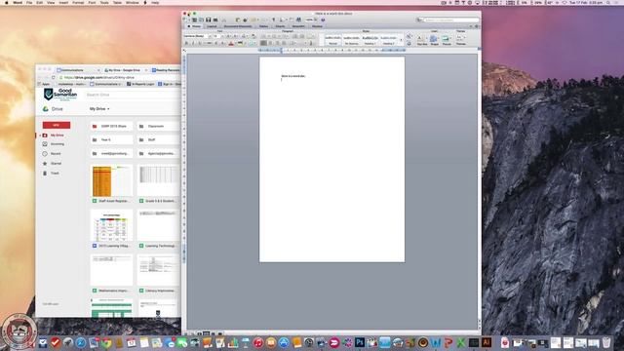This screenshot has width=624, height=351.
Task: Open the App Store from the Dock
Action: [284, 342]
